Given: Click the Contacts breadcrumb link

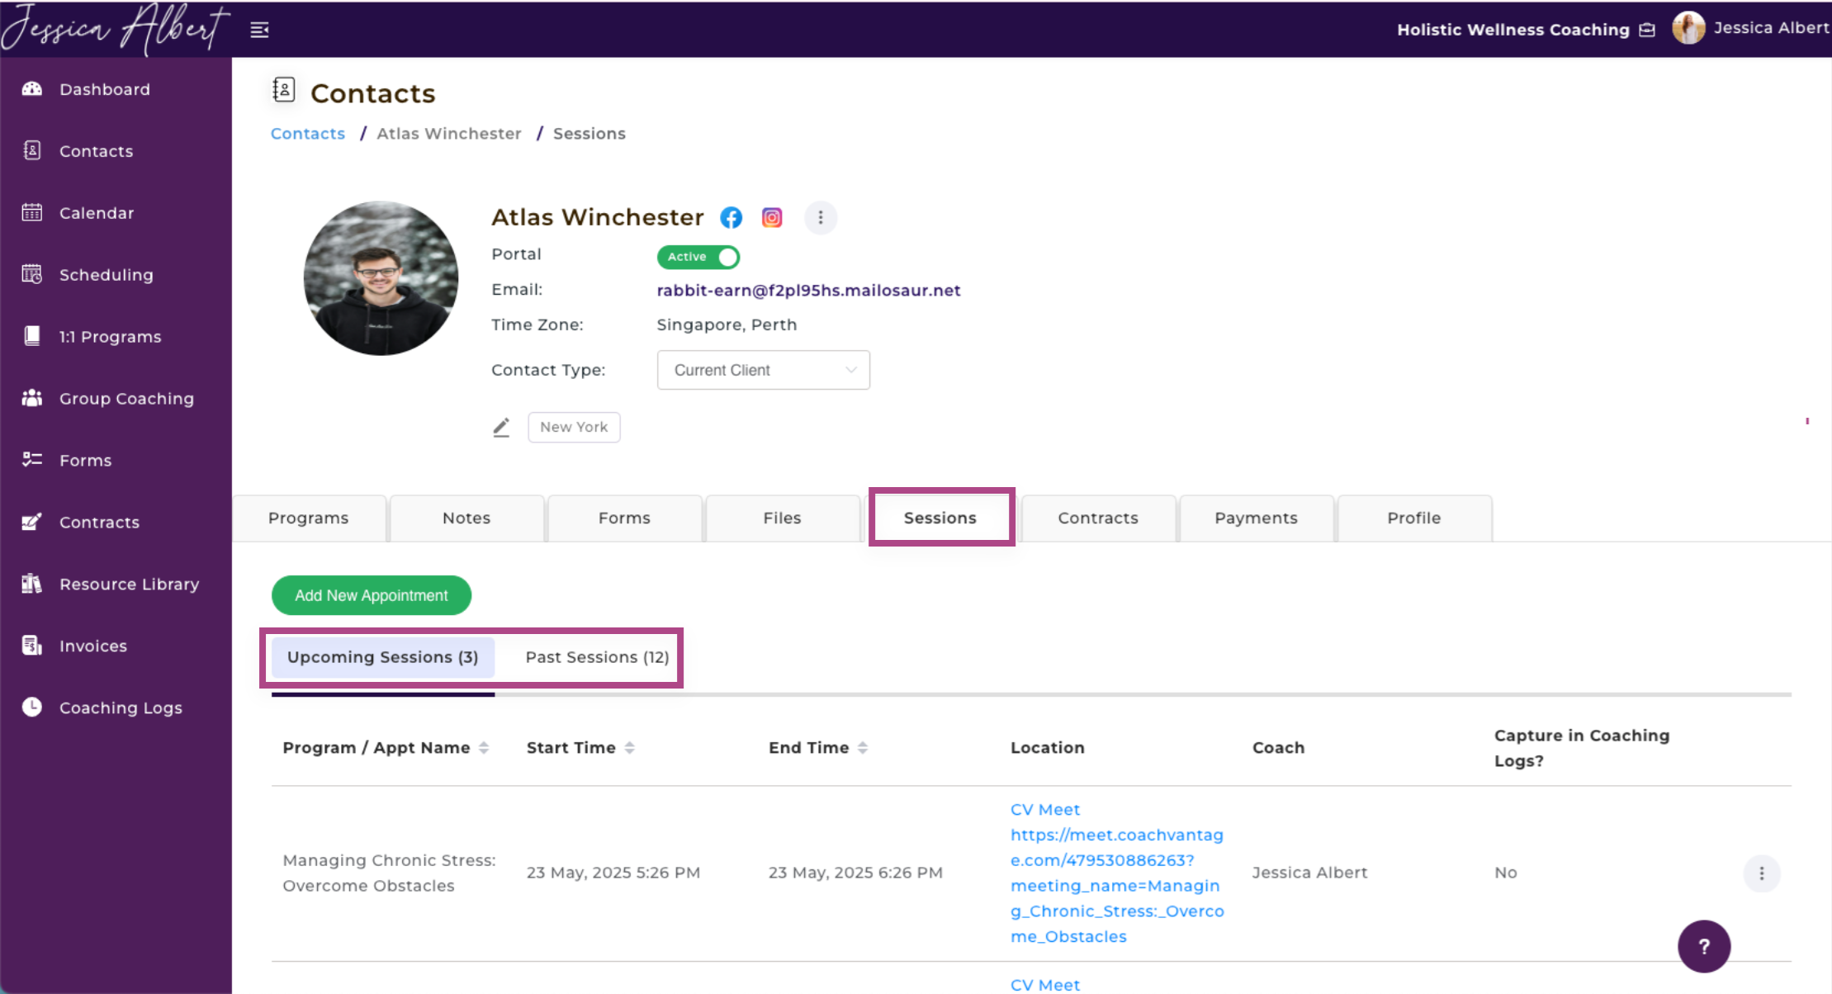Looking at the screenshot, I should [308, 134].
